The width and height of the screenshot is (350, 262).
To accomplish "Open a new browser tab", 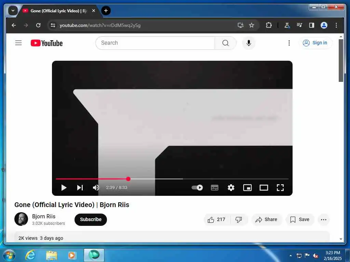I will click(x=106, y=11).
